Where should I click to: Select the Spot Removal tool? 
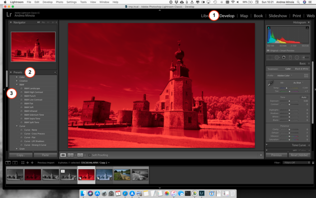click(x=277, y=57)
